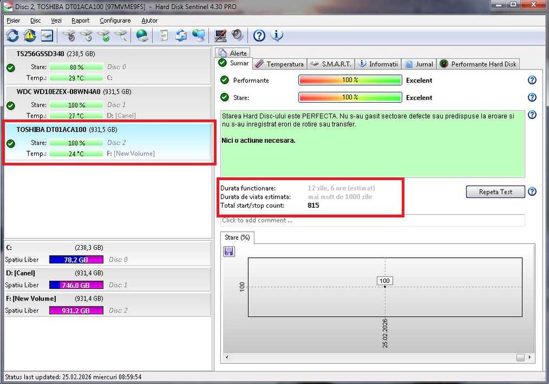The image size is (549, 384).
Task: Click help icon beside Performante Excelent
Action: (x=532, y=80)
